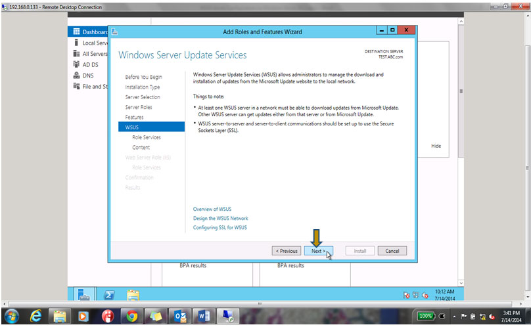The height and width of the screenshot is (329, 531).
Task: Show hidden icons in host system tray
Action: (x=454, y=317)
